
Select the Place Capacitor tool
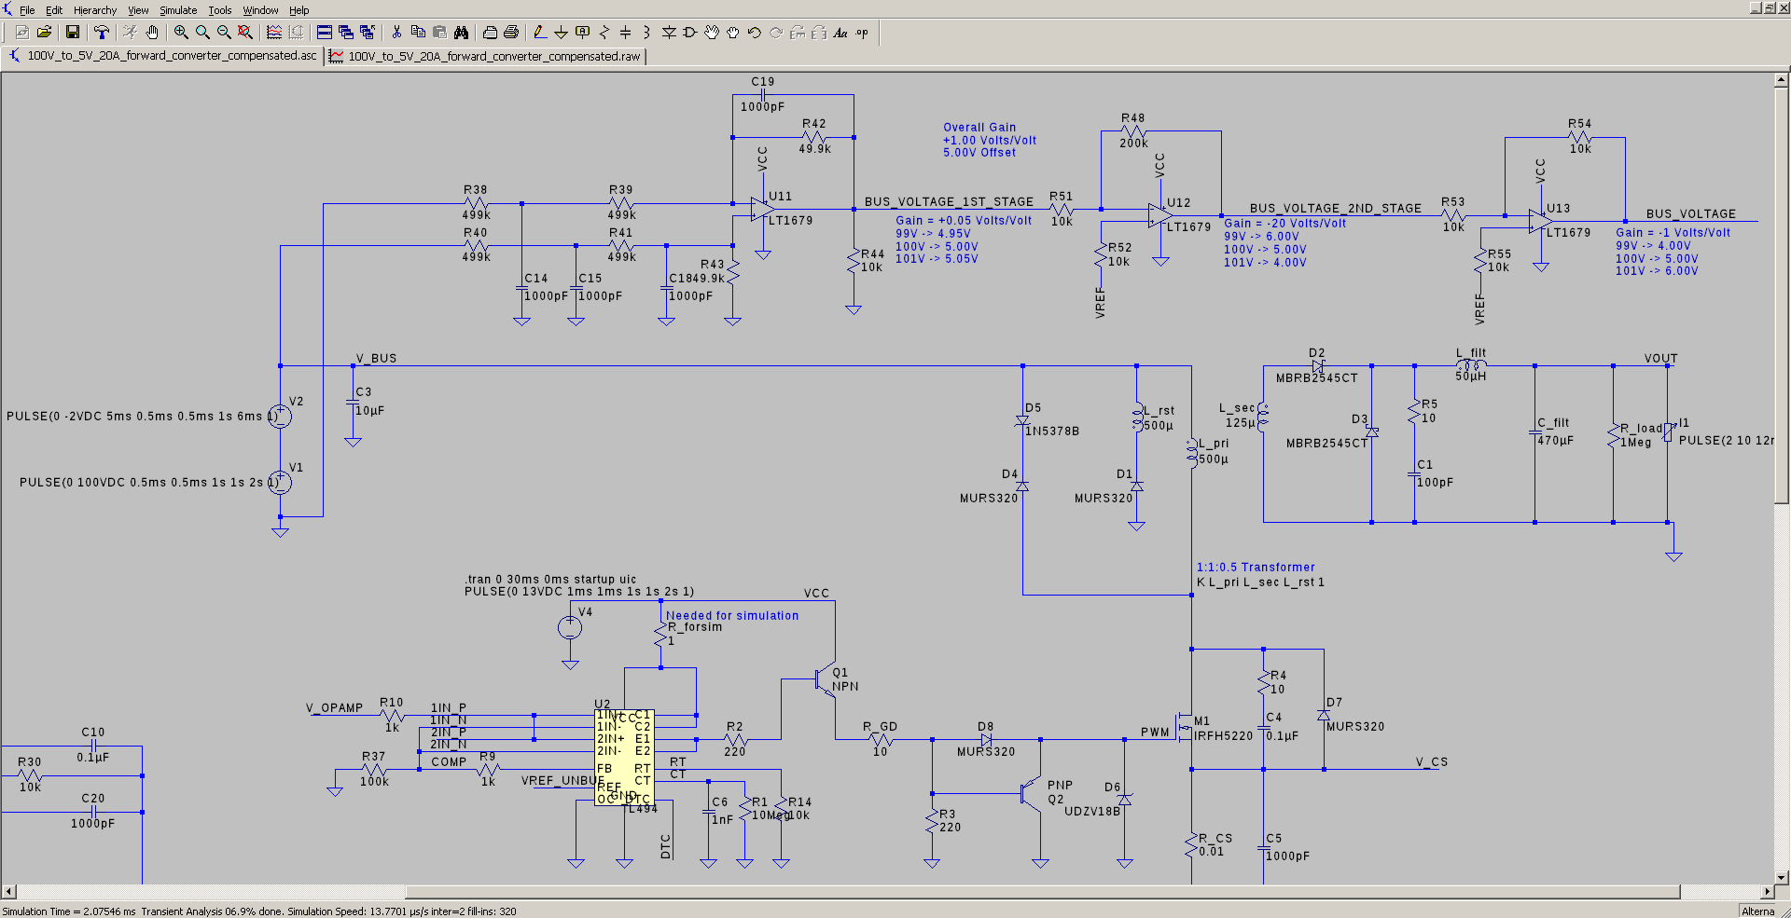coord(626,33)
